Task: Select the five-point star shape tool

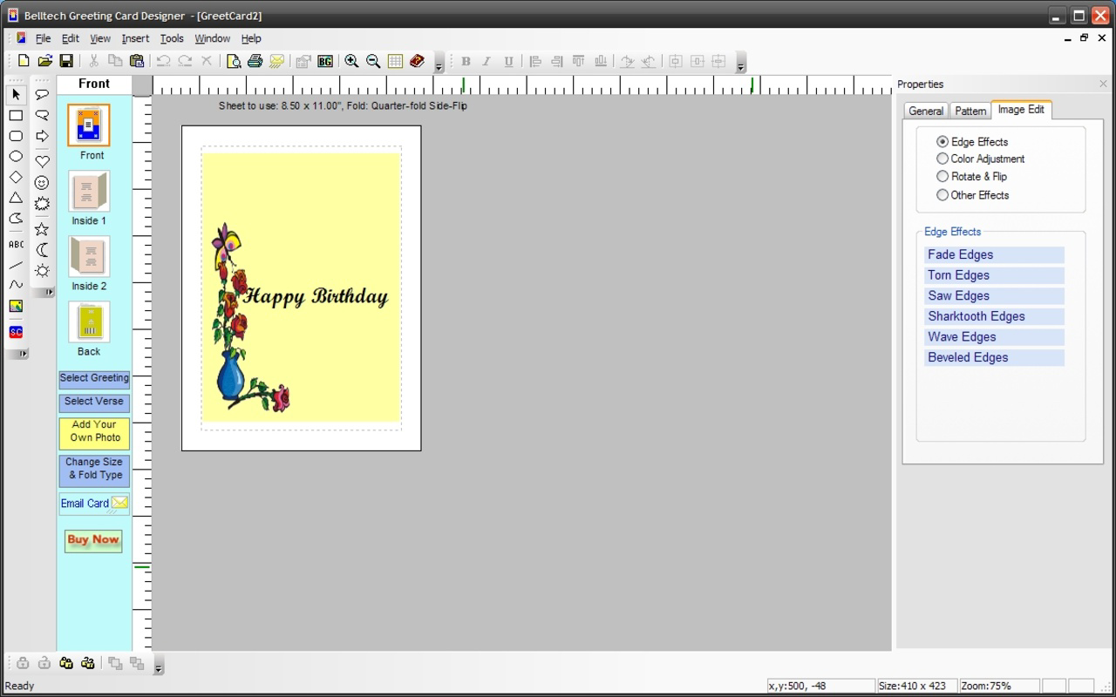Action: click(x=42, y=229)
